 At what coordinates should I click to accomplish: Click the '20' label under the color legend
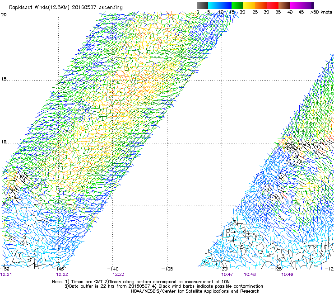pos(242,12)
